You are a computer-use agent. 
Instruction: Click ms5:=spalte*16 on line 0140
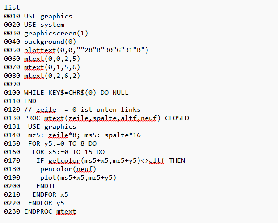tap(113, 135)
